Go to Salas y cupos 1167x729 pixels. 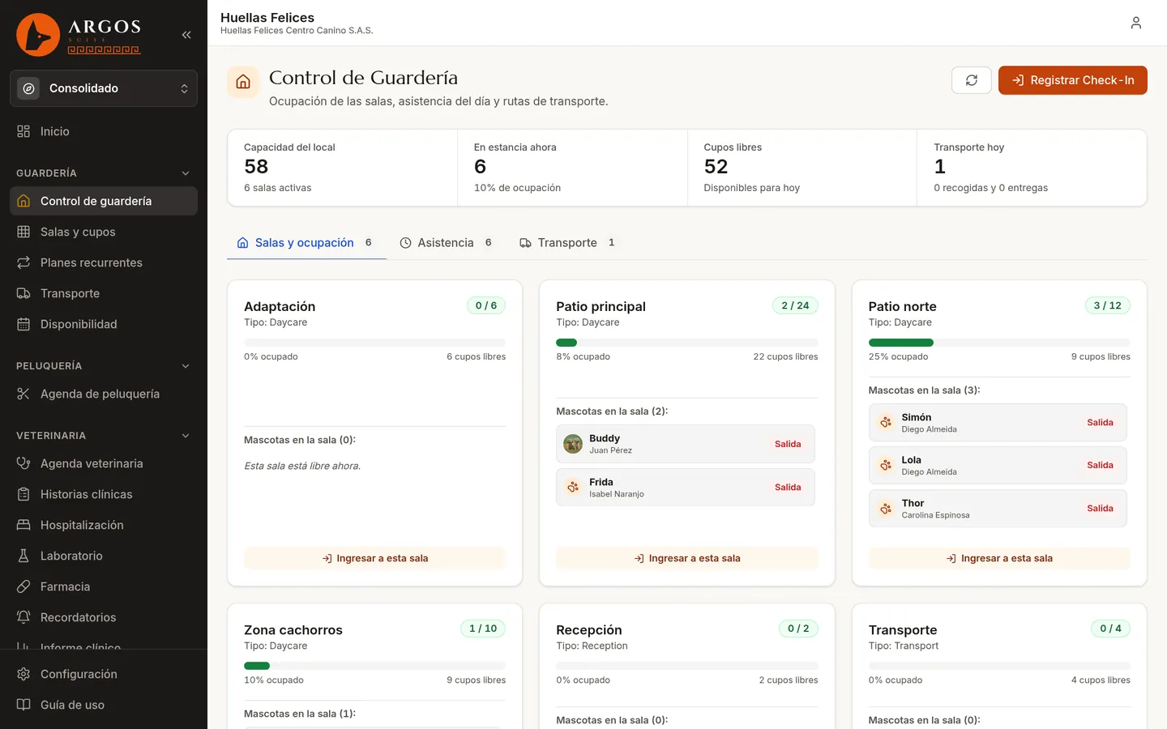point(104,232)
